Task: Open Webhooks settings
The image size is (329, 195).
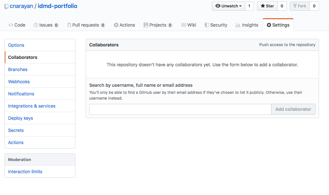Action: click(x=40, y=82)
